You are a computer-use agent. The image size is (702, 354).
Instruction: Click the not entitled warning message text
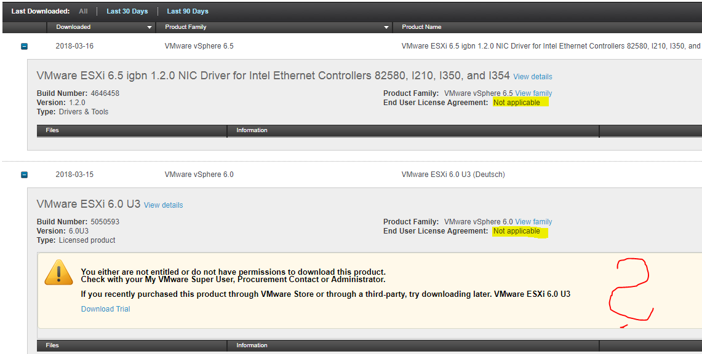233,272
